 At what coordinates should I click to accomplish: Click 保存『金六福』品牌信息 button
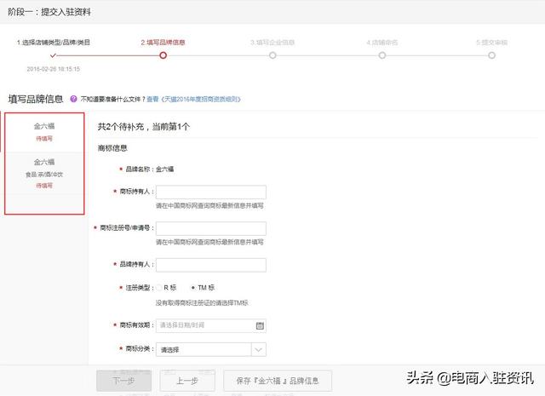coord(278,381)
